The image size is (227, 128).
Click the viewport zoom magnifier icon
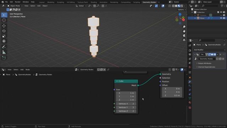point(184,27)
